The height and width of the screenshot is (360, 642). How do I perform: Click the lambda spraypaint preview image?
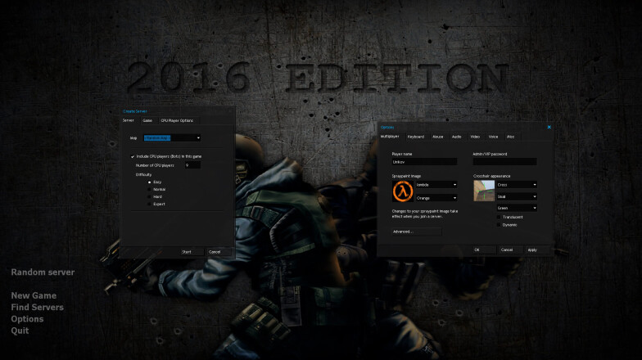click(403, 191)
